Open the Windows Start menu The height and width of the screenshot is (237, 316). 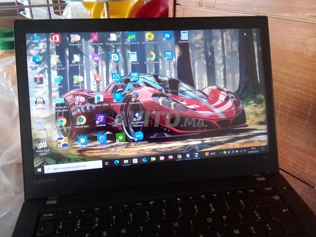(39, 170)
